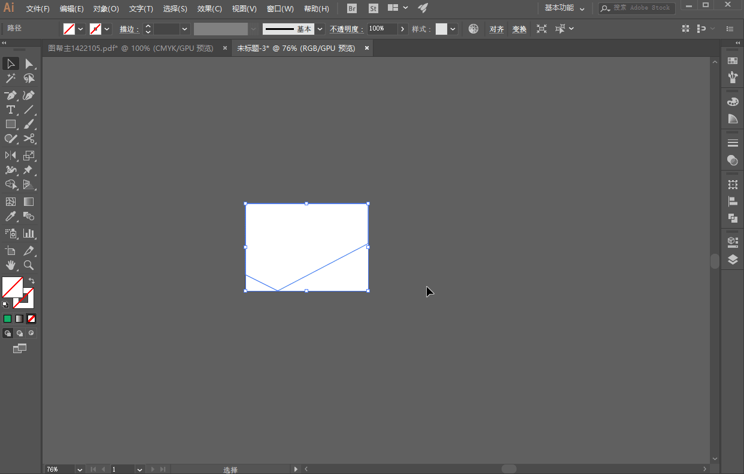Choose the Slice tool
744x474 pixels.
(x=29, y=251)
